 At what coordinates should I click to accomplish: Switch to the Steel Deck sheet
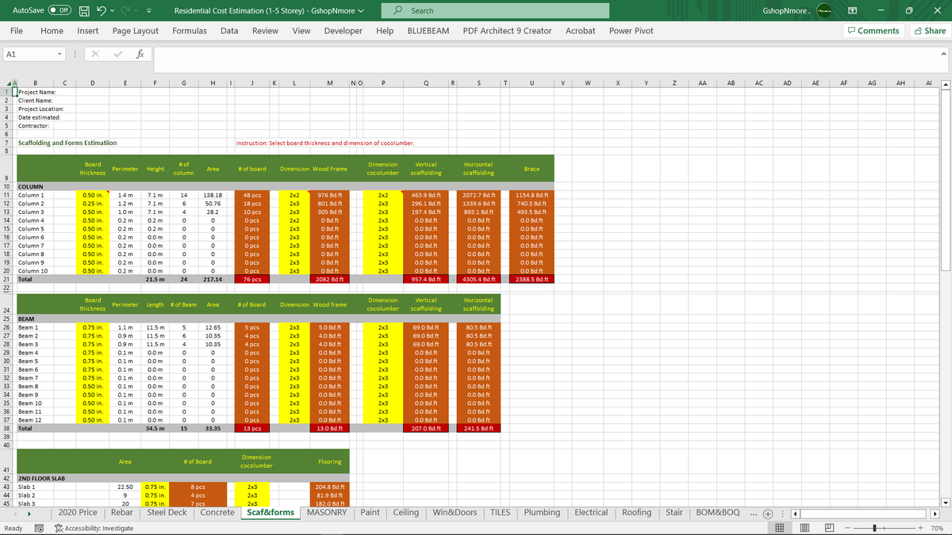pyautogui.click(x=167, y=512)
